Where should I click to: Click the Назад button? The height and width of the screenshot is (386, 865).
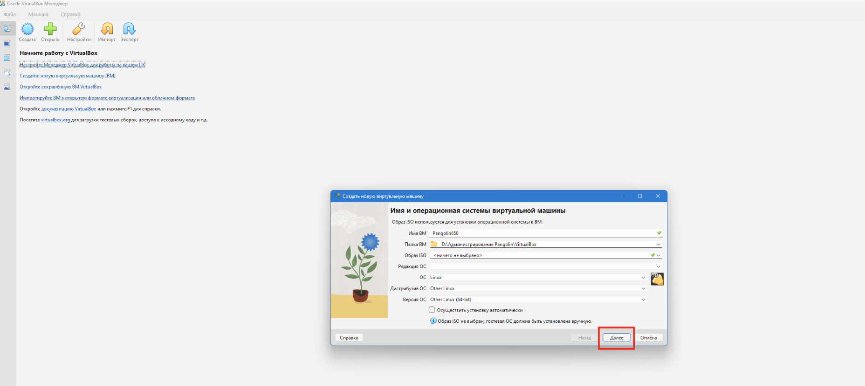[584, 338]
